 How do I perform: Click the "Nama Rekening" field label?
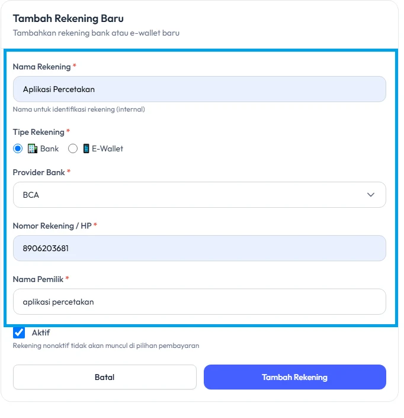click(41, 66)
